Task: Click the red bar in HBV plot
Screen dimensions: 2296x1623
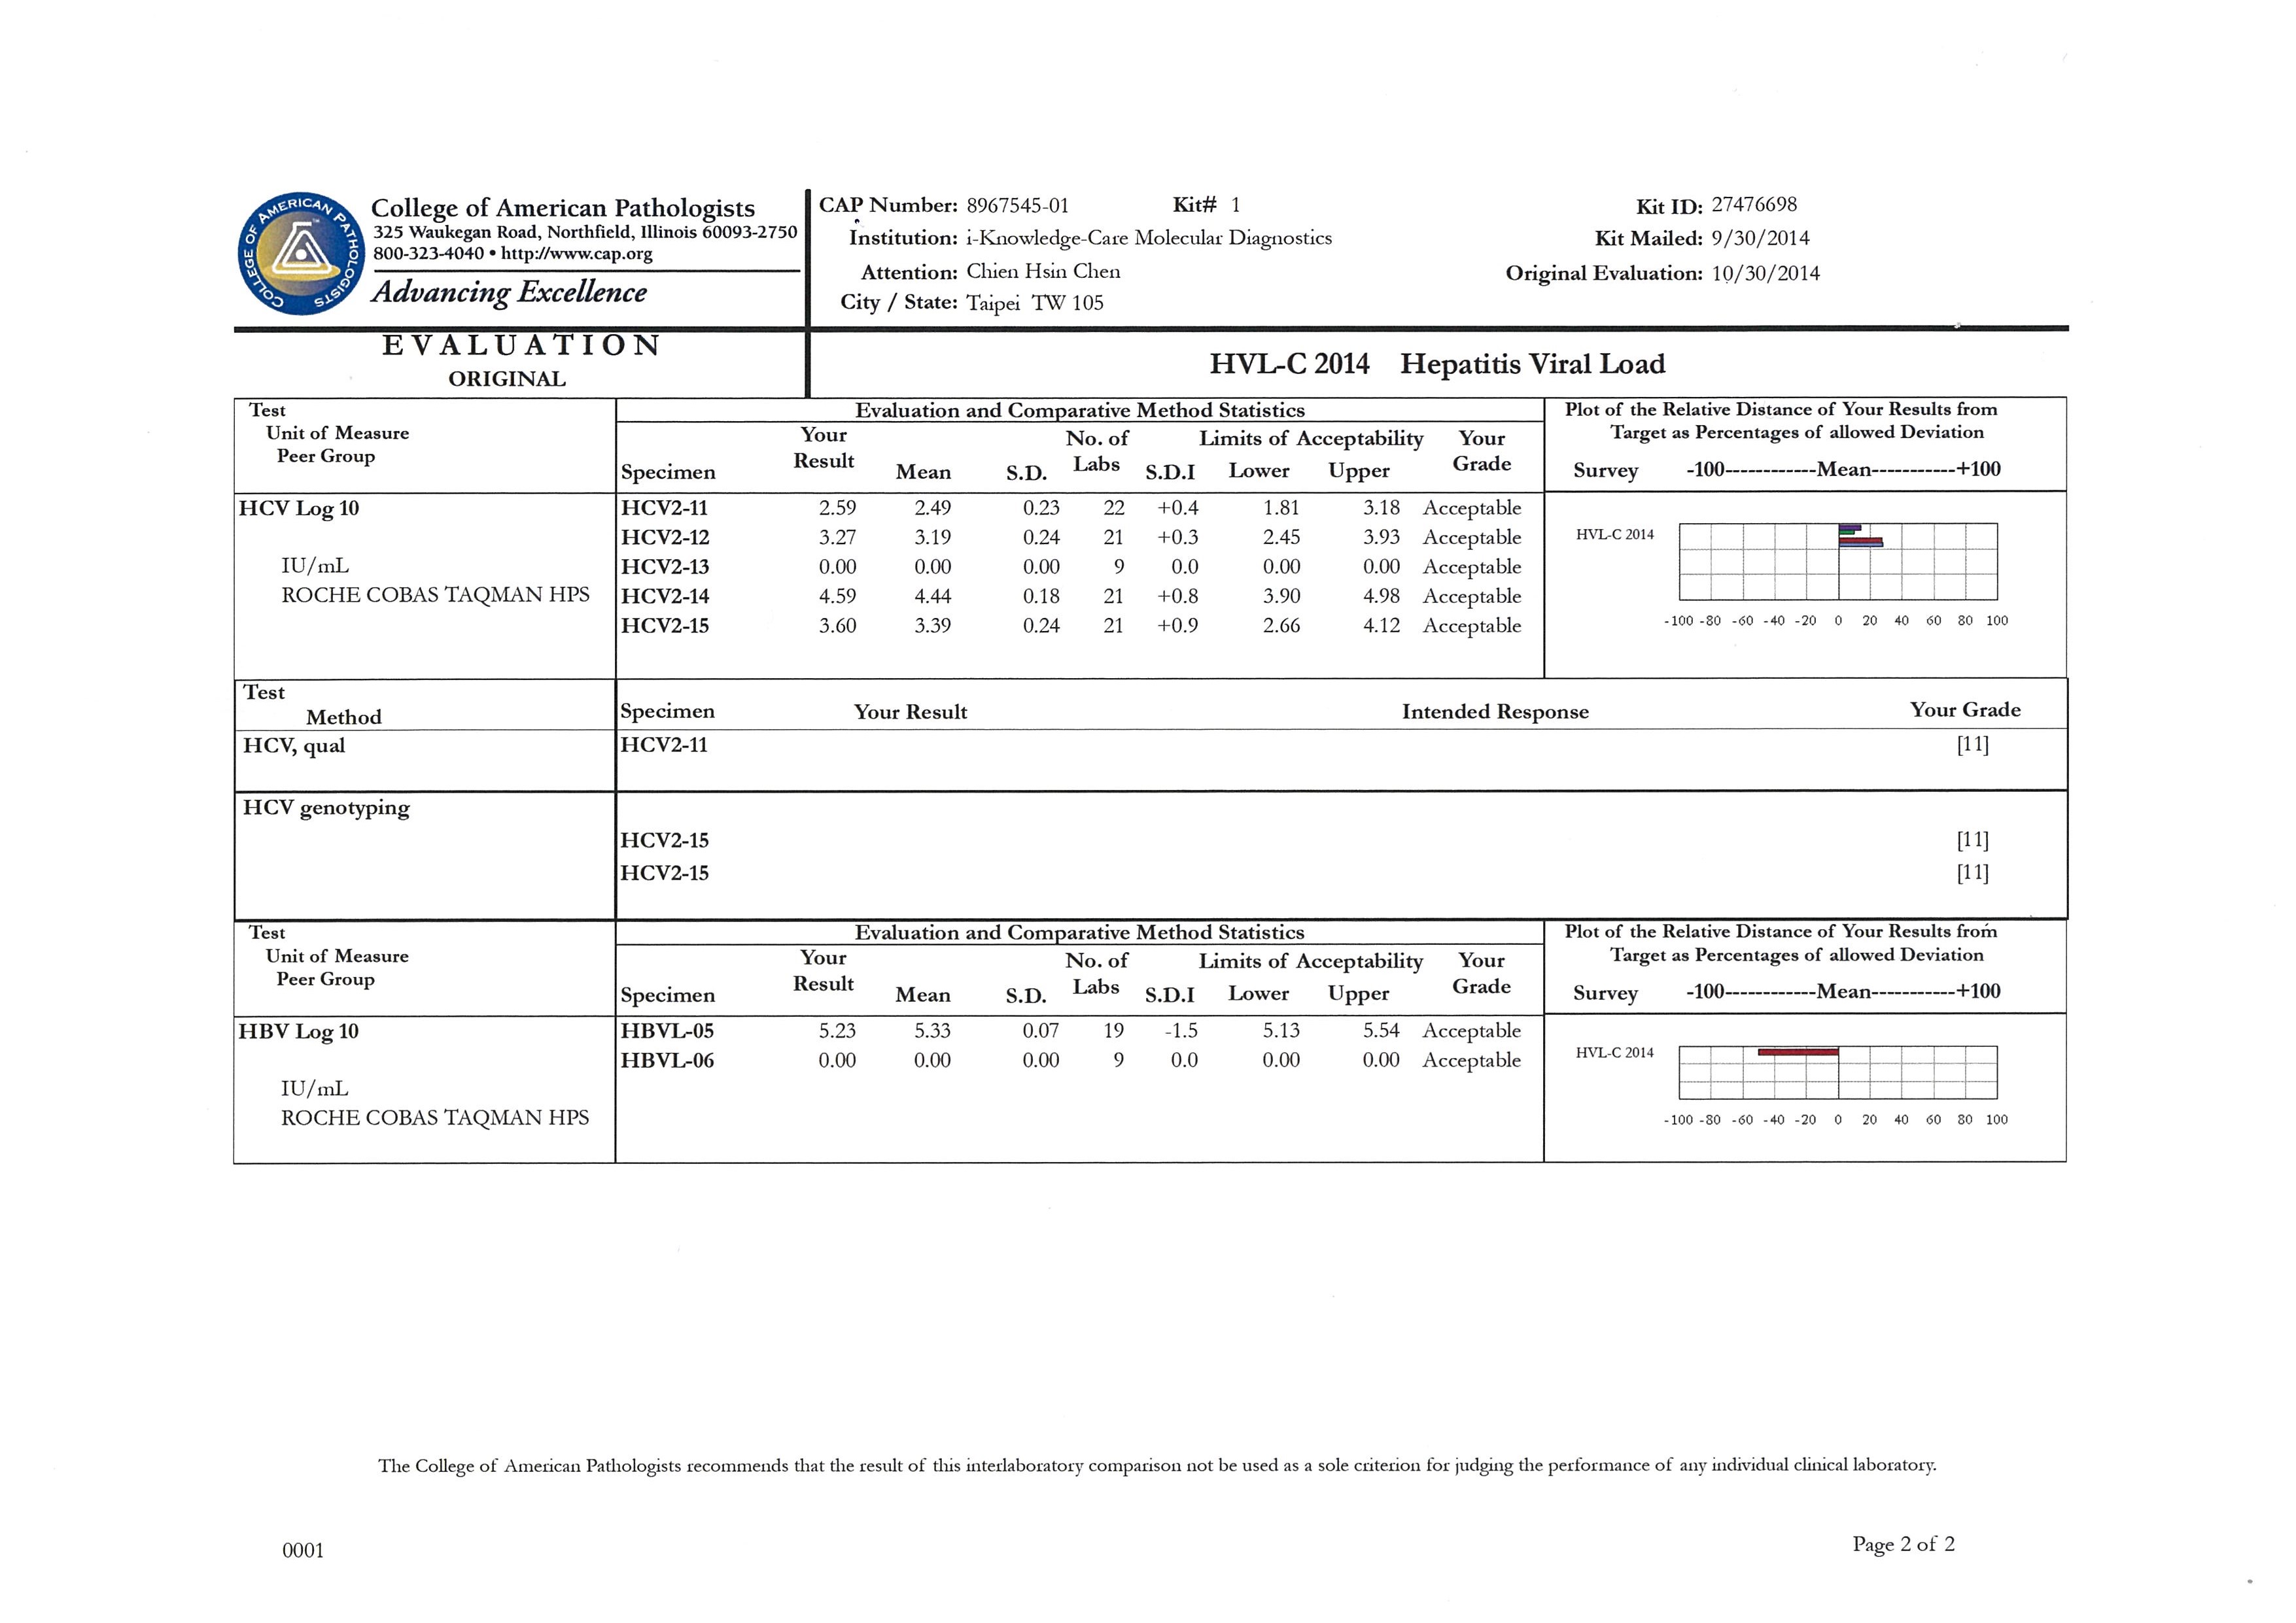Action: [1798, 1051]
